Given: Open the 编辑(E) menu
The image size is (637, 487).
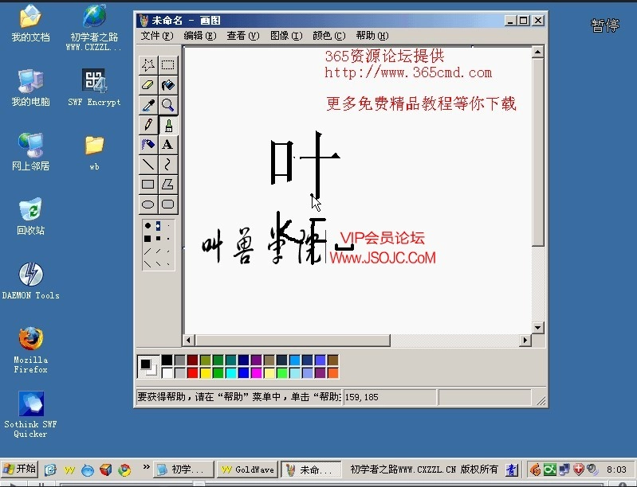Looking at the screenshot, I should 200,36.
